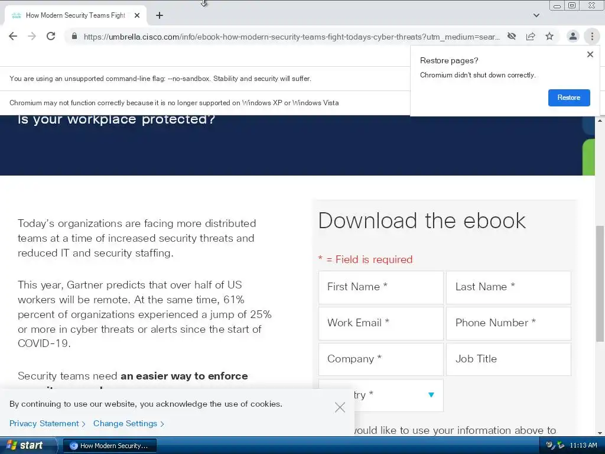Click the page vertical scrollbar thumb
This screenshot has width=605, height=454.
click(x=600, y=284)
